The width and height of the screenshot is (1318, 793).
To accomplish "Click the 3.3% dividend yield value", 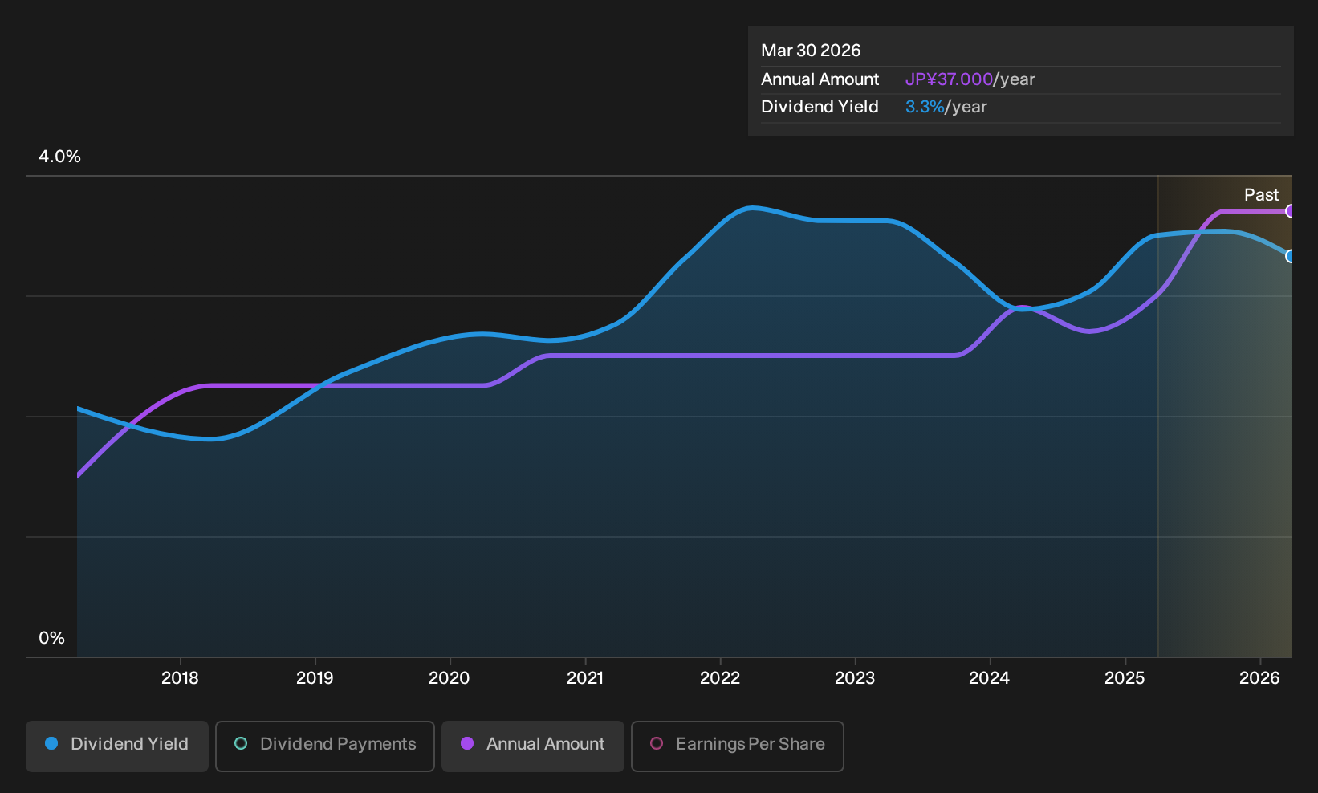I will coord(925,107).
